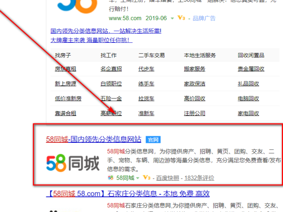Click column header 找房子
This screenshot has height=212, width=283.
point(63,55)
